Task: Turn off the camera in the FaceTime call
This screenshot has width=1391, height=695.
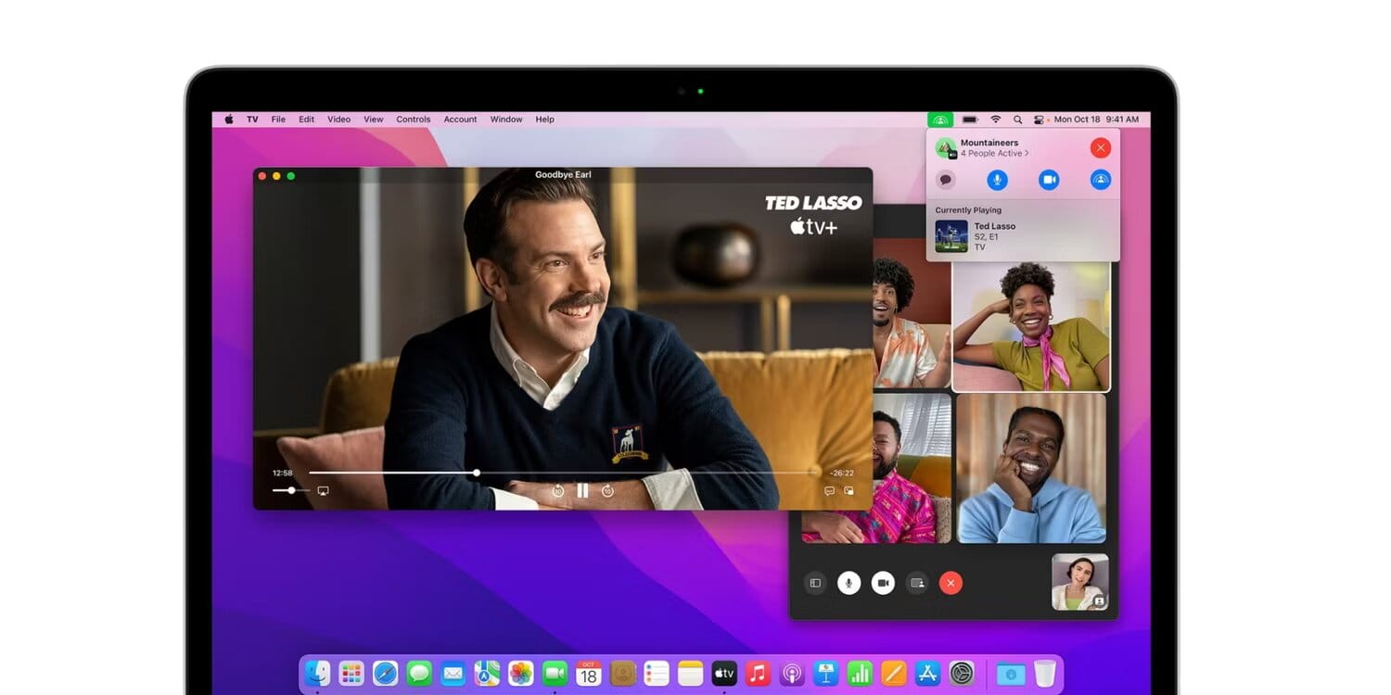Action: (x=883, y=583)
